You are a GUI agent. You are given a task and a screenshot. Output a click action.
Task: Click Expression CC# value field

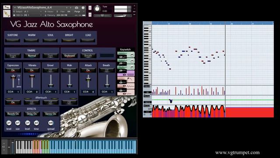tap(13, 92)
